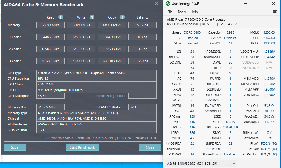This screenshot has height=168, width=281.
Task: Click the tREFI value 65535
Action: pyautogui.click(x=230, y=122)
